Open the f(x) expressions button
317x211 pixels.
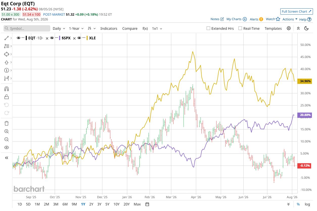coord(145,28)
